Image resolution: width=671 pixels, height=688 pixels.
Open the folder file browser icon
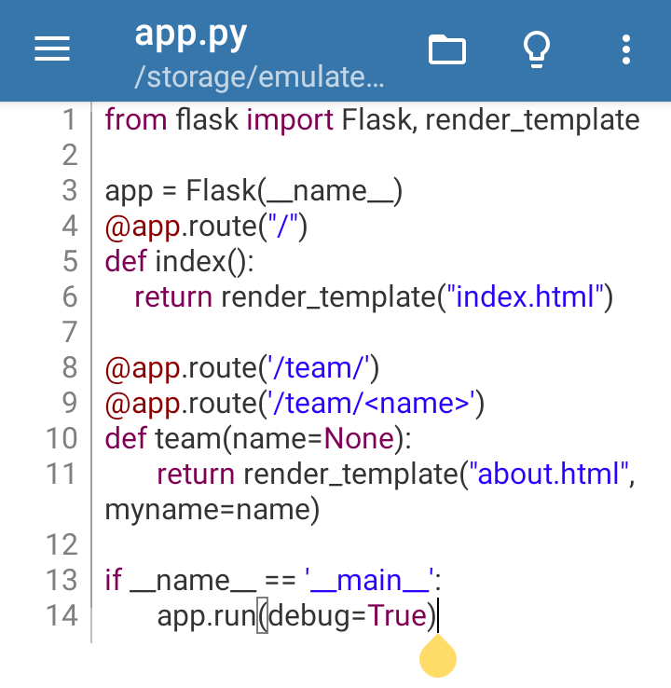pyautogui.click(x=447, y=49)
